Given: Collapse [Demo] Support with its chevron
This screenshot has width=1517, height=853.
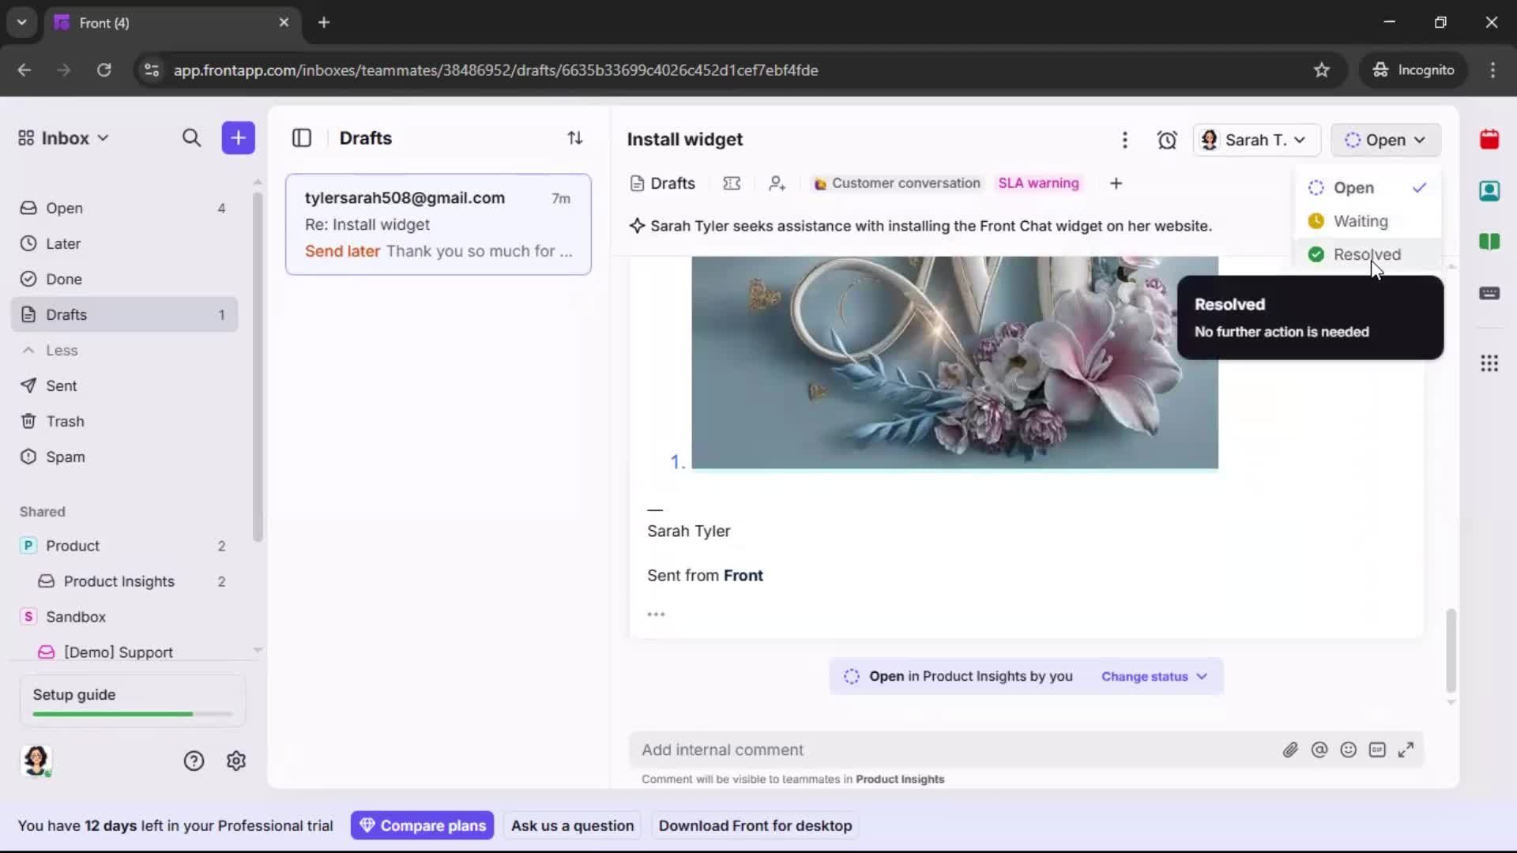Looking at the screenshot, I should tap(258, 649).
